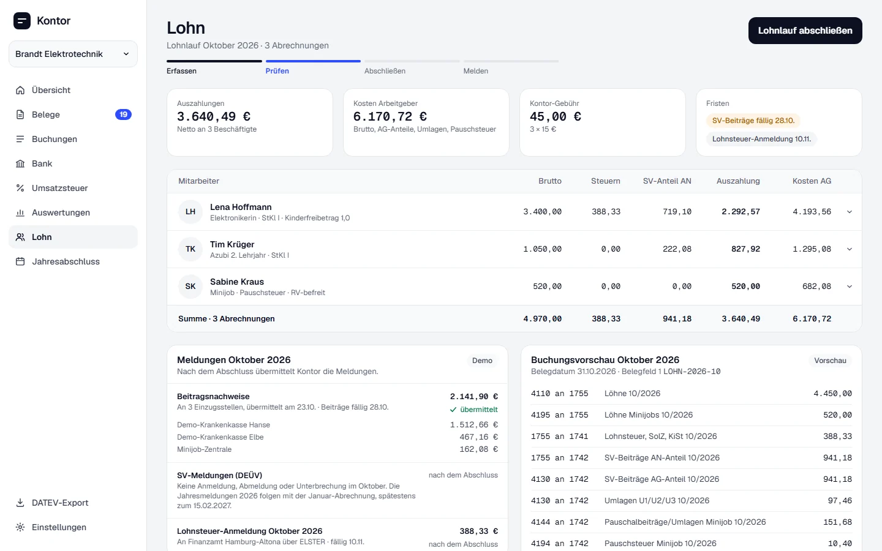The width and height of the screenshot is (882, 551).
Task: Click the Umsatzsteuer percent icon
Action: [20, 188]
